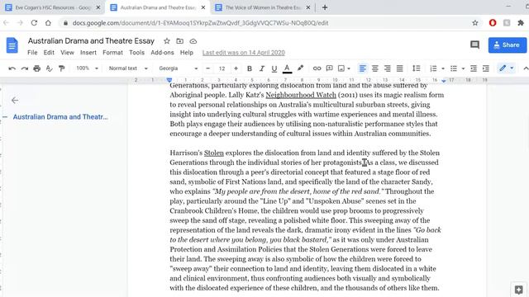This screenshot has width=529, height=297.
Task: Switch to The Voice of Women tab
Action: (263, 7)
